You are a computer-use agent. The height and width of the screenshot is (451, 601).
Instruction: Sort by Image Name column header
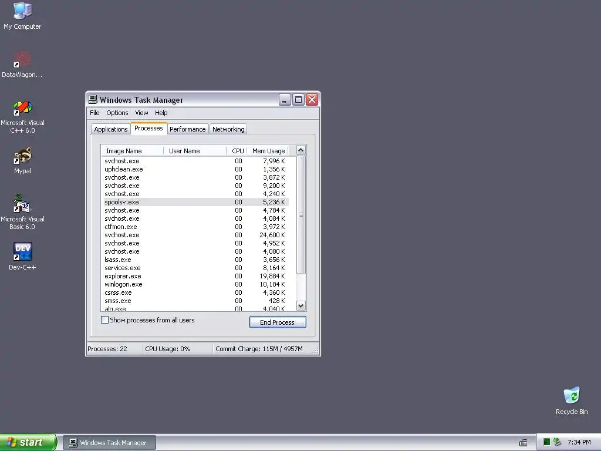coord(132,151)
